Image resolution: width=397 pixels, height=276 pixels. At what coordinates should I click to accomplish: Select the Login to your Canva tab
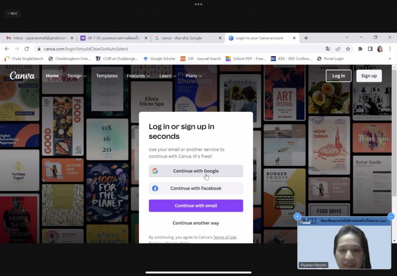261,38
